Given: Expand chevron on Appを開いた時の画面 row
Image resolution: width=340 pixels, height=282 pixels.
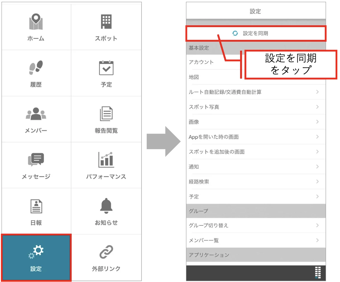Looking at the screenshot, I should pos(317,137).
